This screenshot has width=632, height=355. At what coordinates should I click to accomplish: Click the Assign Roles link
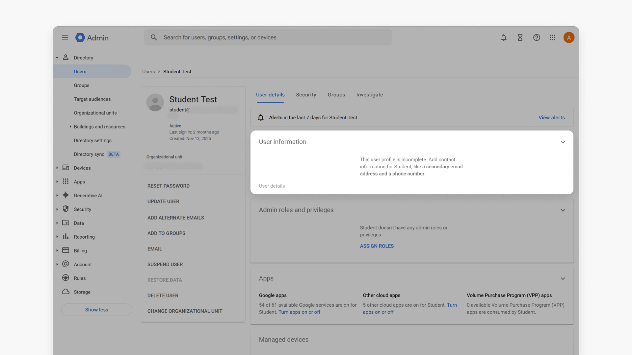(x=377, y=246)
